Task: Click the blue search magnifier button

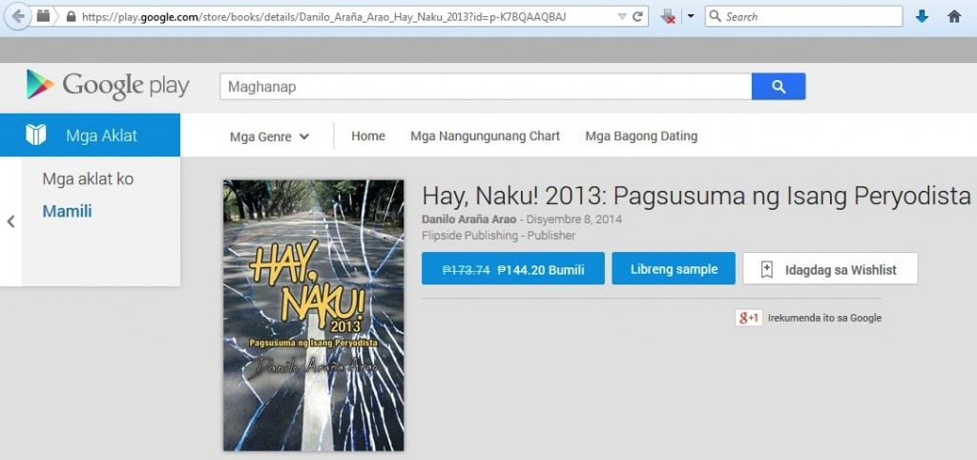Action: [779, 87]
